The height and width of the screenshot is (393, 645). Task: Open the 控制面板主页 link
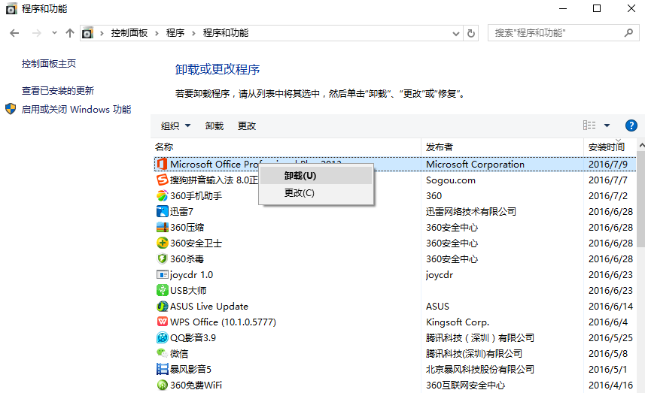coord(49,64)
